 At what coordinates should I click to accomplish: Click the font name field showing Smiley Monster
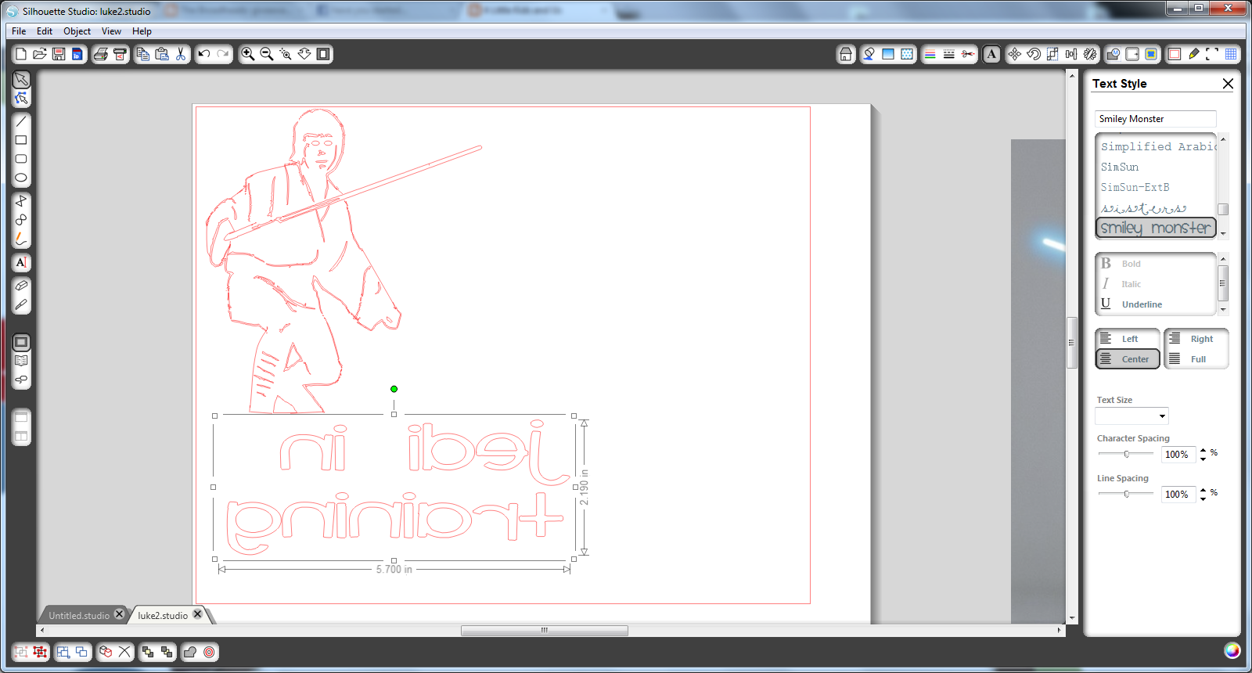pyautogui.click(x=1156, y=119)
